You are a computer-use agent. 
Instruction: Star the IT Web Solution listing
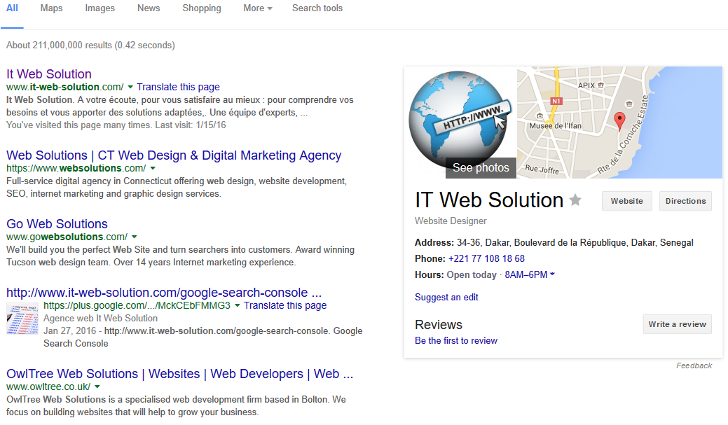(x=575, y=200)
